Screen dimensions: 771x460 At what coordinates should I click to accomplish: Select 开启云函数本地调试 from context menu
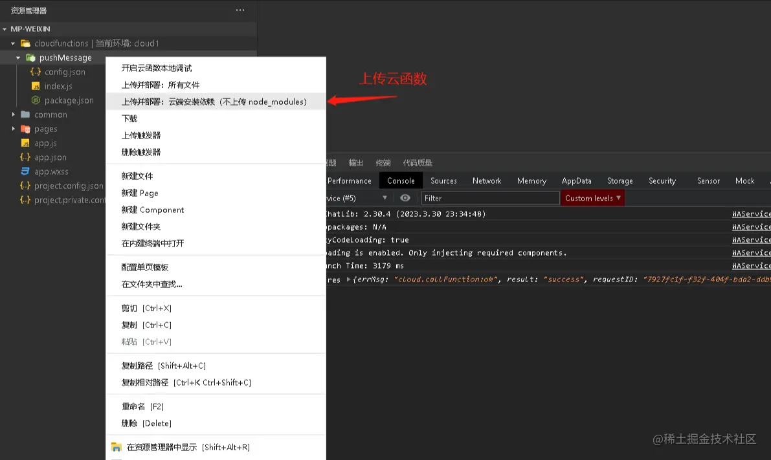(x=216, y=68)
